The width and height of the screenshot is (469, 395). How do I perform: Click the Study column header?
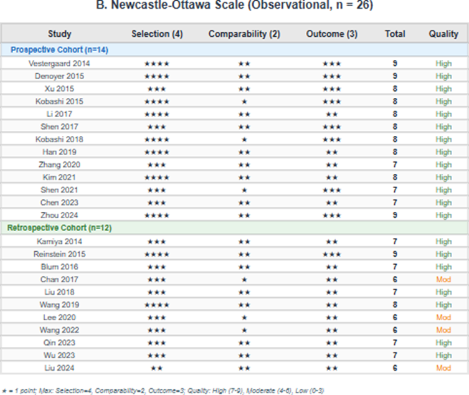[59, 34]
